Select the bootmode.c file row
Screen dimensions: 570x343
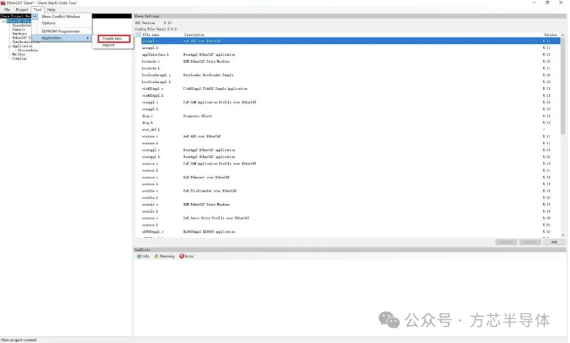coord(351,62)
